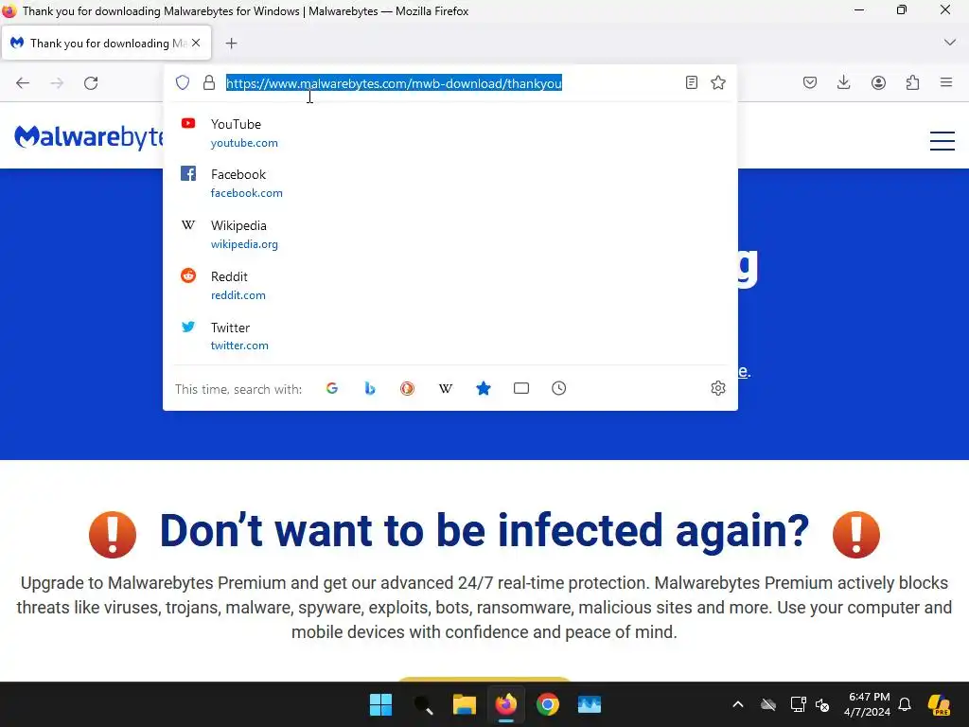This screenshot has height=727, width=969.
Task: Choose the Reddit suggestion
Action: click(449, 285)
